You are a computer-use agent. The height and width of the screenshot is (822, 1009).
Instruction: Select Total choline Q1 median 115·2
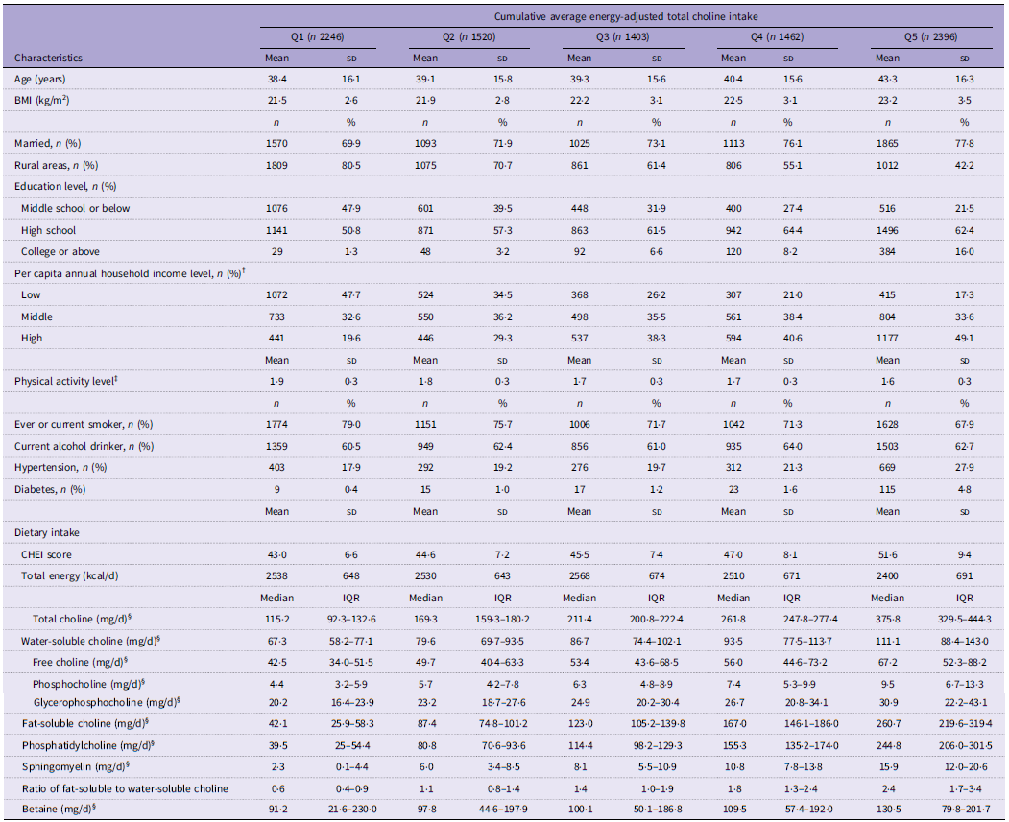pos(276,619)
